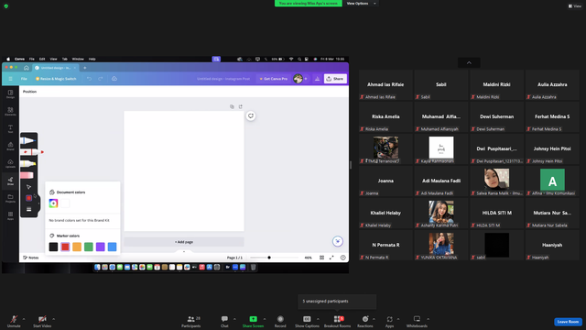Select the yellow highlighter drawing tool
Viewport: 586px width, 330px height.
click(28, 164)
